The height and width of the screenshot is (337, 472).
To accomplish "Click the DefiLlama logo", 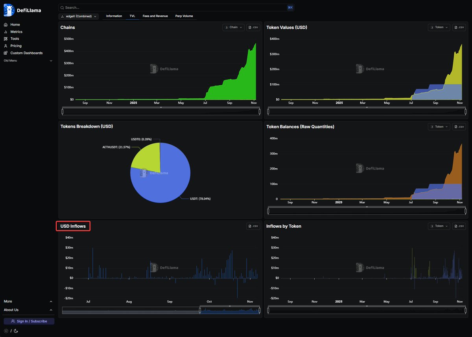I will tap(22, 10).
